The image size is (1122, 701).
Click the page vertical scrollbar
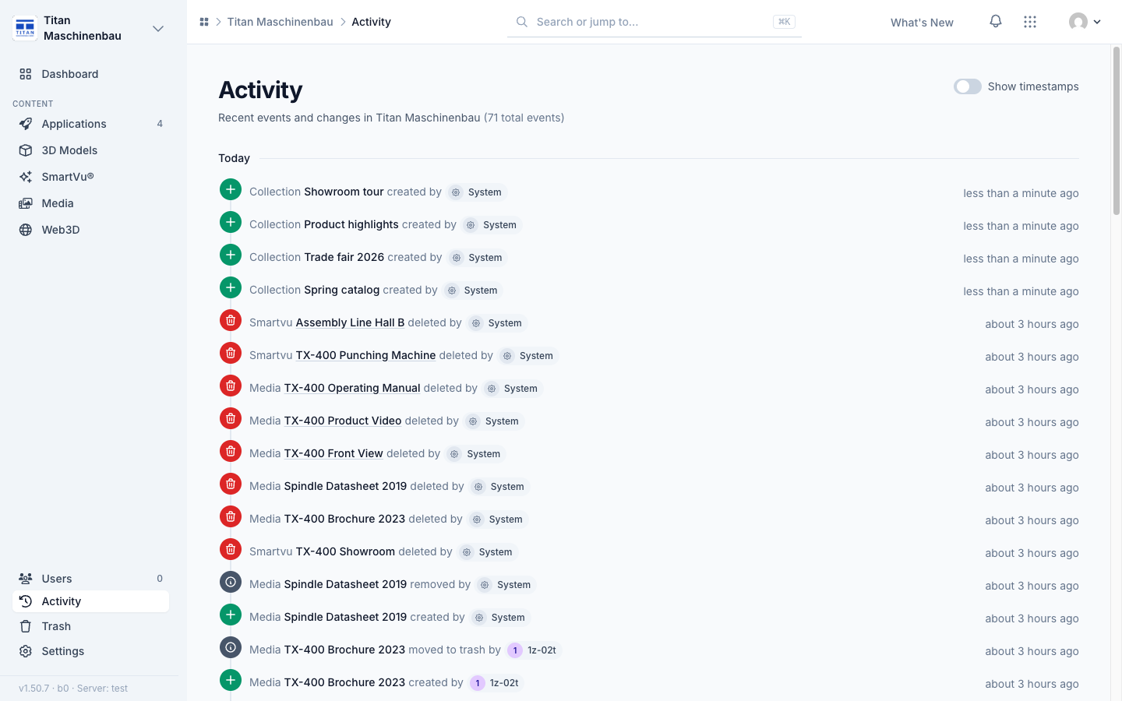click(1116, 131)
